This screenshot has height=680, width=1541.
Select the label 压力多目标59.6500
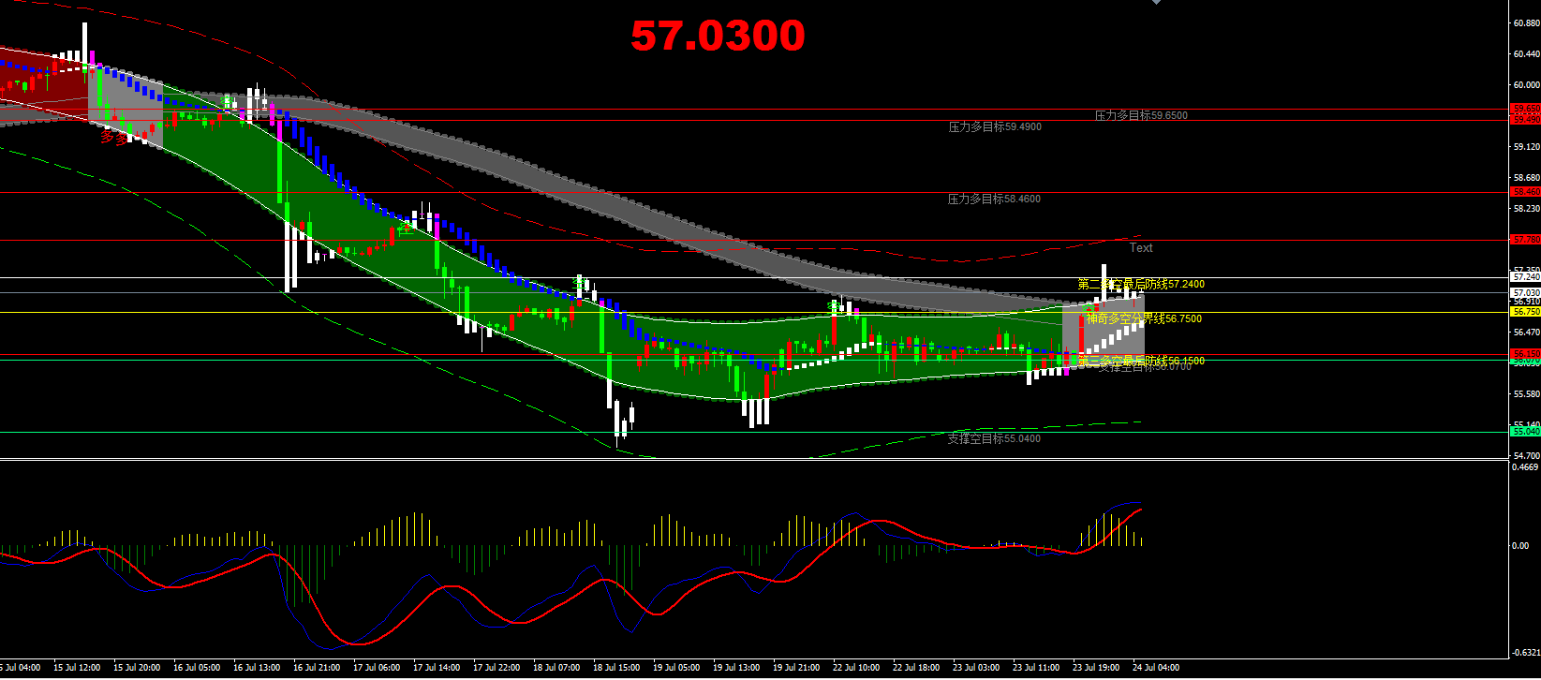tap(1141, 116)
